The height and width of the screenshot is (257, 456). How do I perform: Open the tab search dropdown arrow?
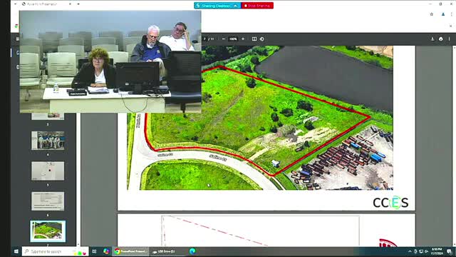point(15,4)
